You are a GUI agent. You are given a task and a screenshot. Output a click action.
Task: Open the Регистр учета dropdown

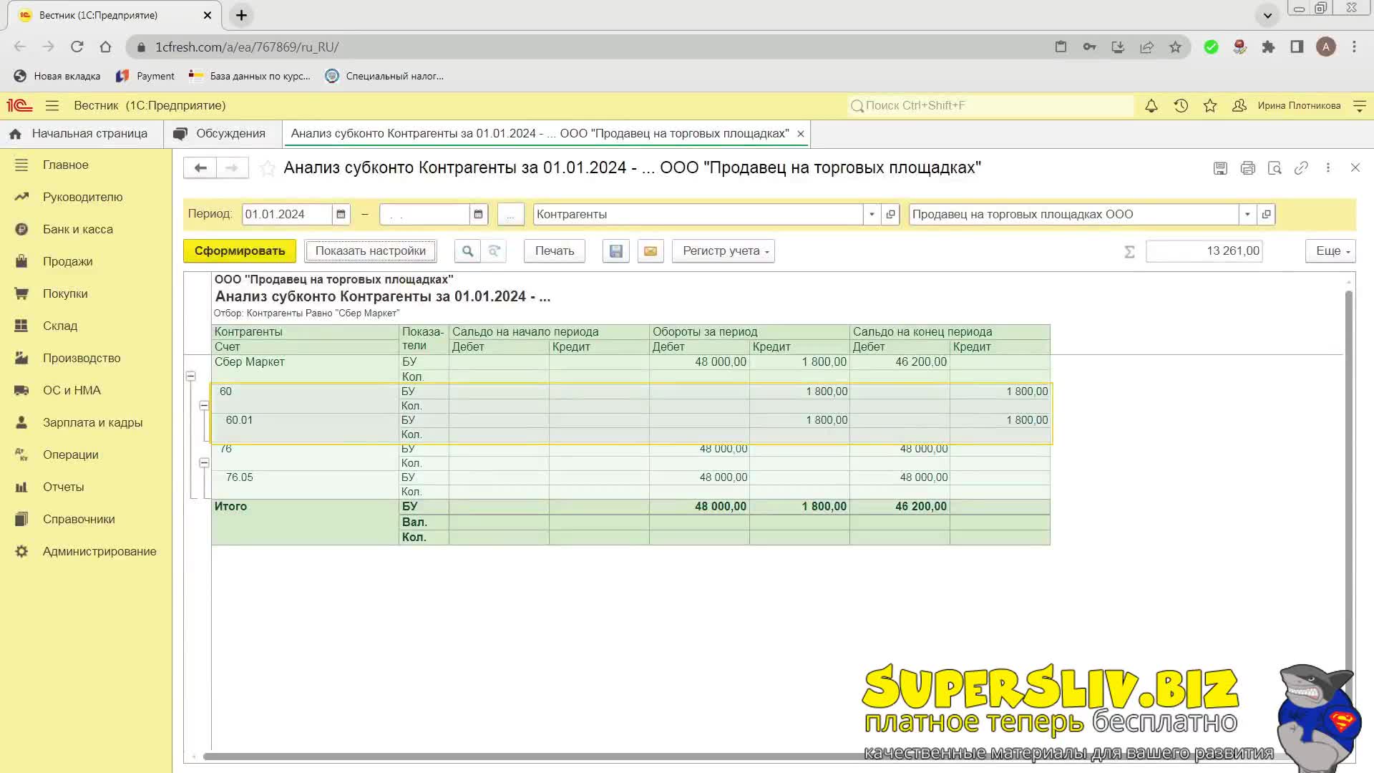[723, 251]
